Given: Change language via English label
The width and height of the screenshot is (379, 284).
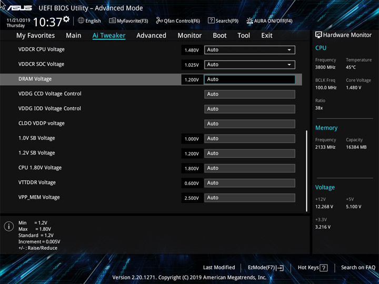Looking at the screenshot, I should (x=93, y=21).
